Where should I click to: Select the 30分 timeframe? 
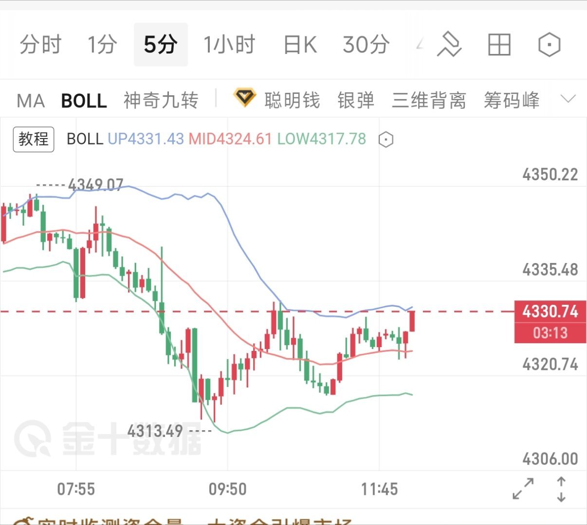(x=366, y=45)
